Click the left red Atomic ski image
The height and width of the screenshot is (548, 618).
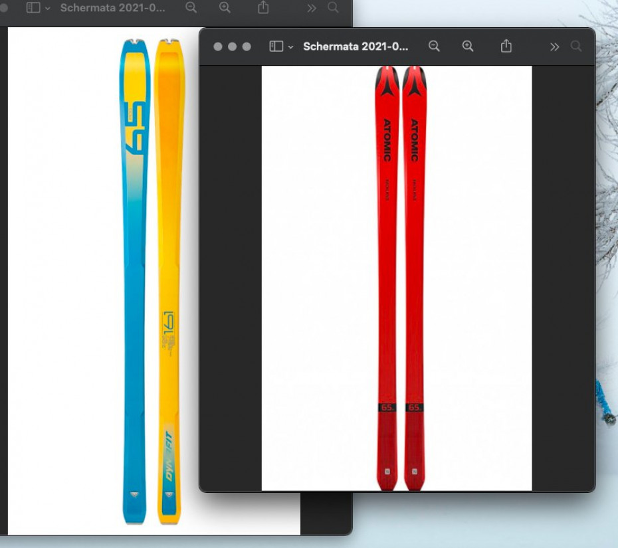click(x=387, y=278)
